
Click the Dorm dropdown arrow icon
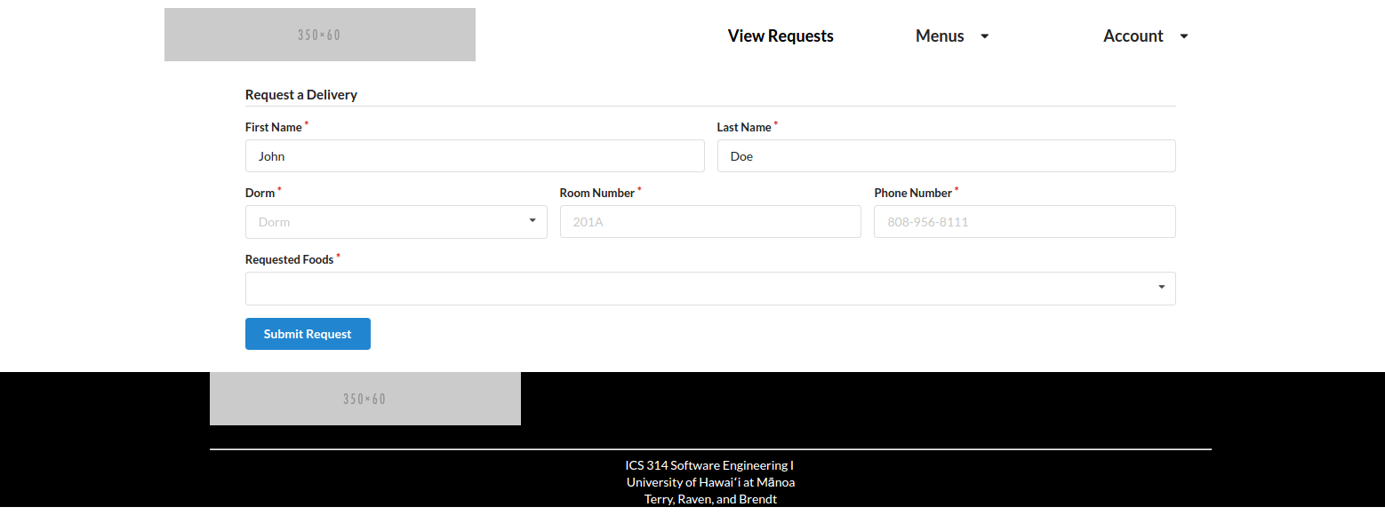tap(532, 220)
